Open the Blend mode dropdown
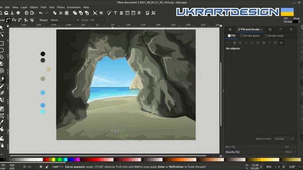 [x=284, y=138]
